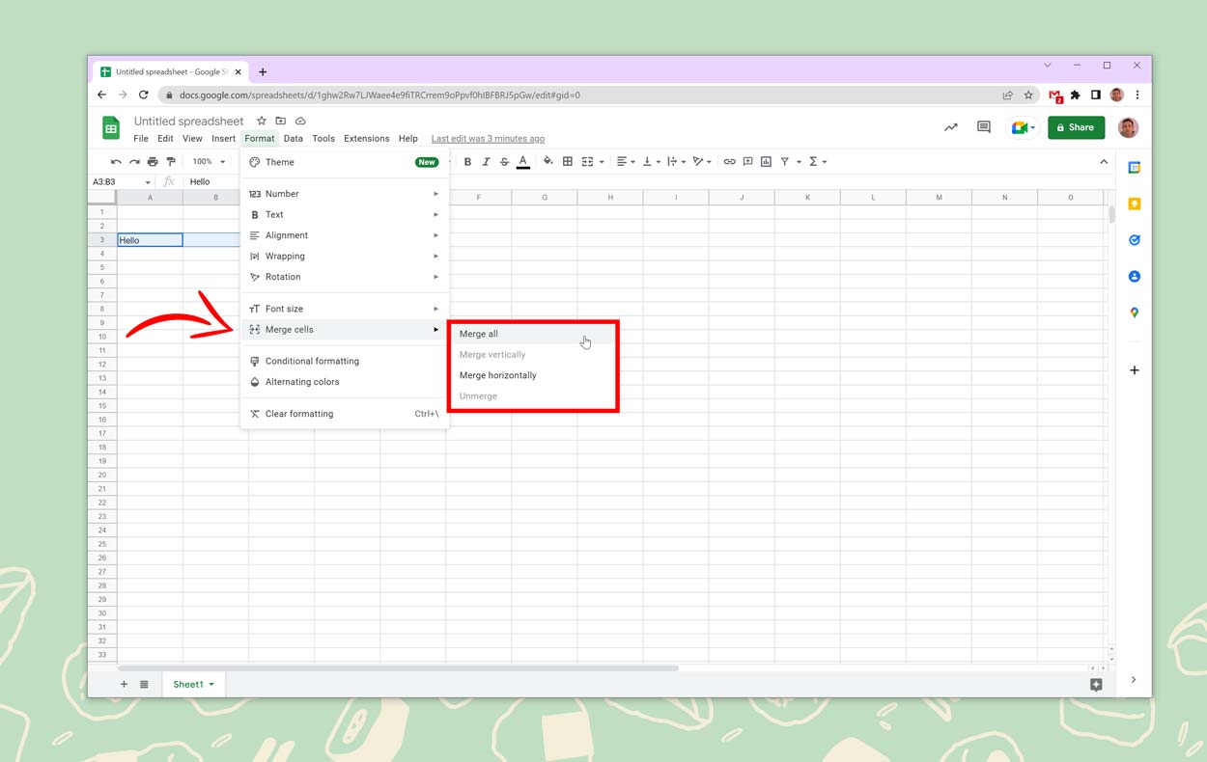
Task: Click the print icon in toolbar
Action: click(153, 162)
